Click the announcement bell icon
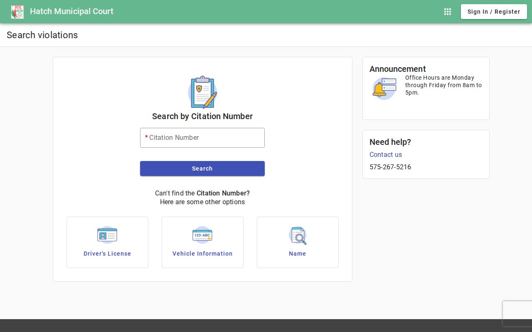This screenshot has width=532, height=332. (x=384, y=88)
